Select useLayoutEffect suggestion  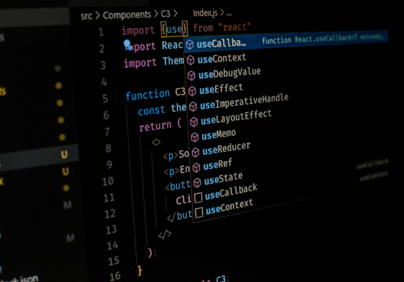[236, 117]
